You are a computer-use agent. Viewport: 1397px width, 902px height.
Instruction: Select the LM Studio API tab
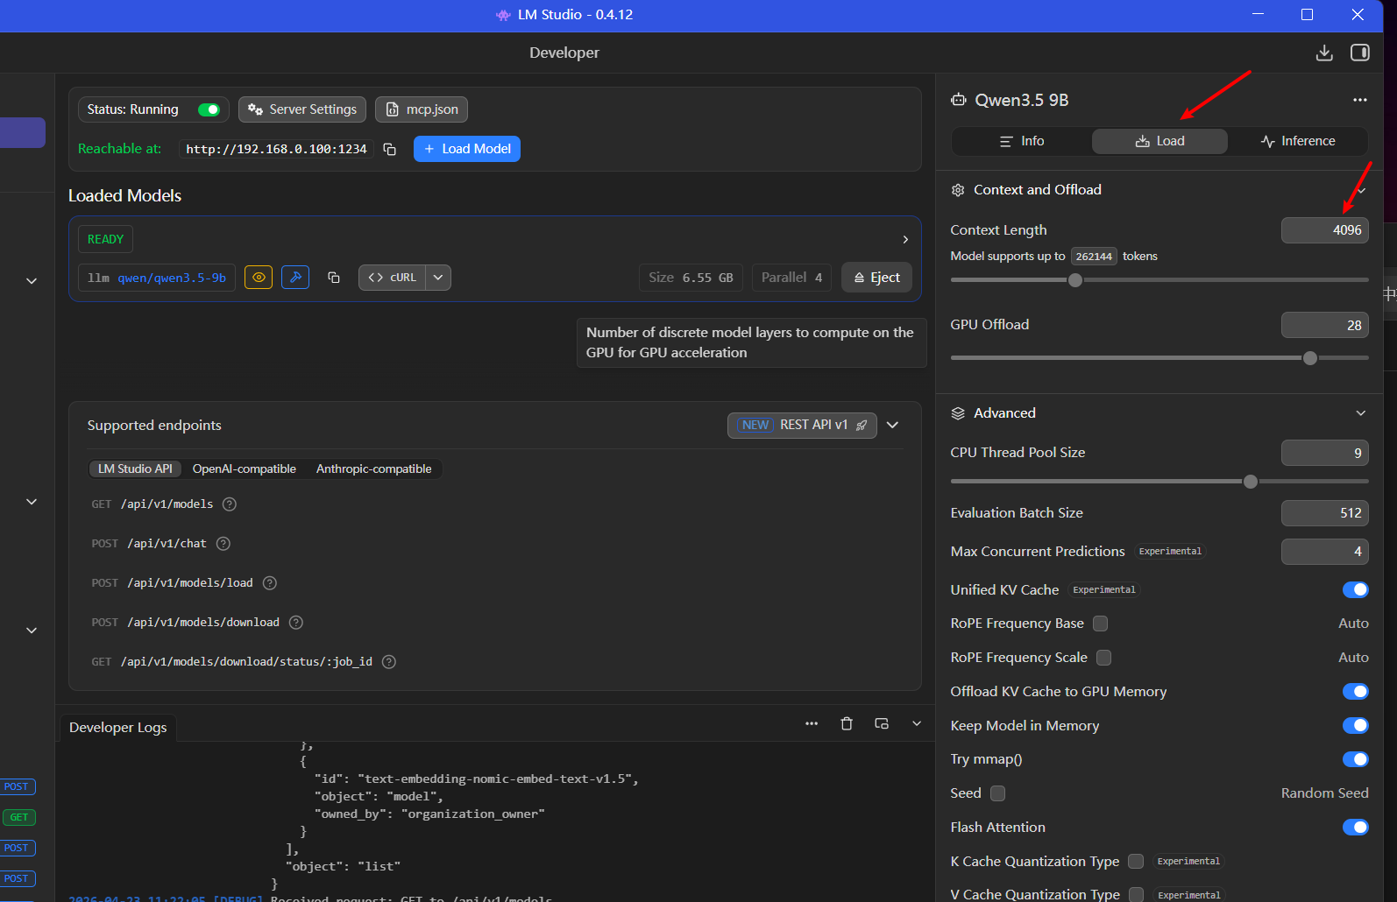(x=135, y=469)
